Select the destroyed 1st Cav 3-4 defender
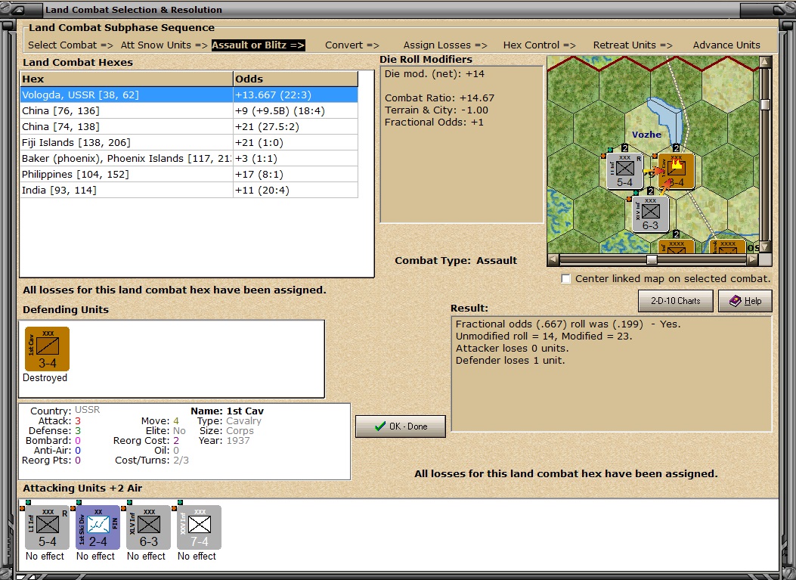This screenshot has height=580, width=796. tap(47, 349)
